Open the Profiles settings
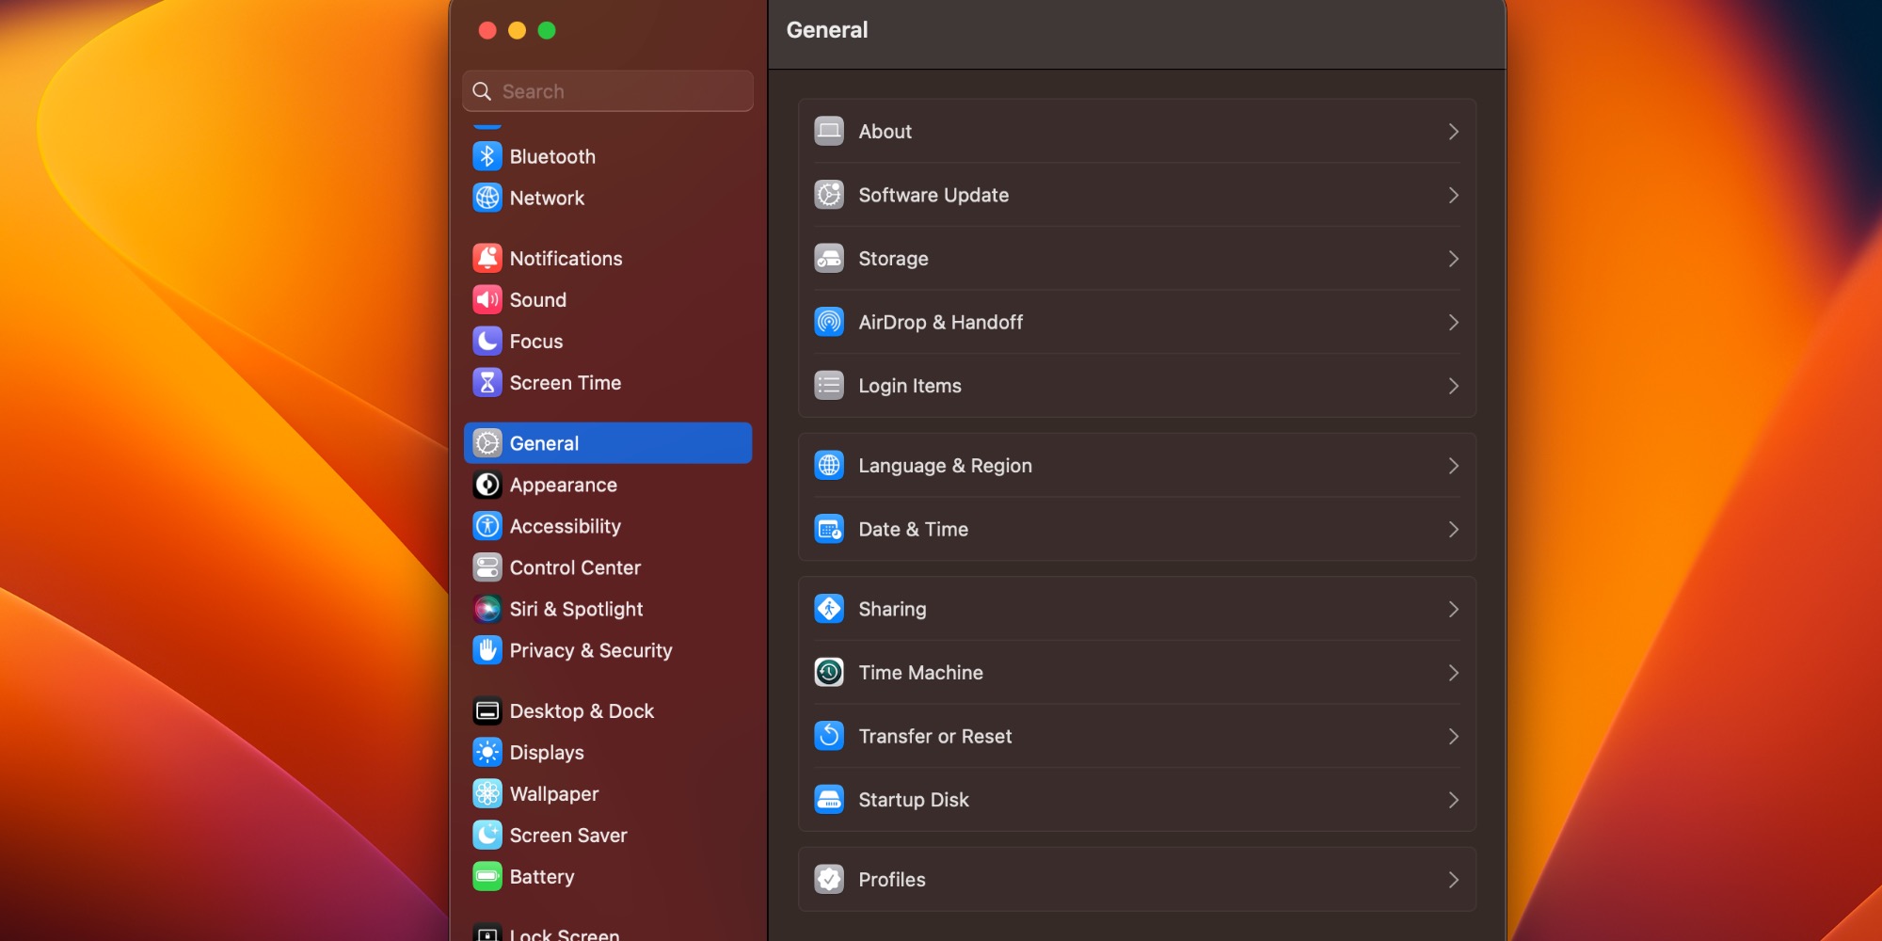The height and width of the screenshot is (941, 1882). tap(1136, 879)
